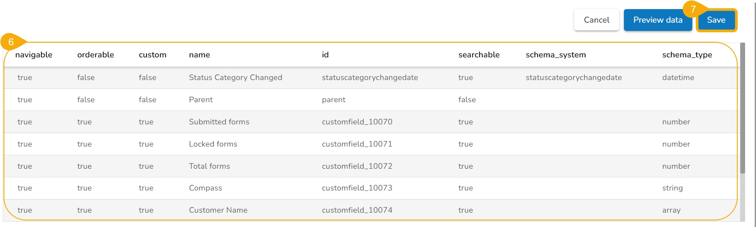Screen dimensions: 756x227
Task: Click the customfield_10073 id cell
Action: point(357,188)
